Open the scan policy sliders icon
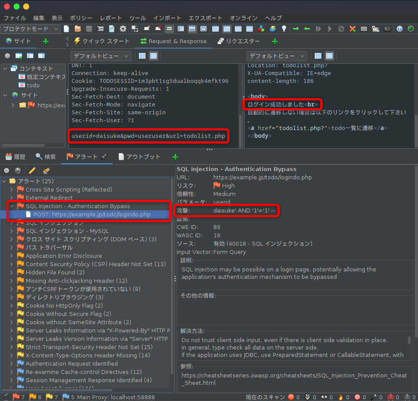This screenshot has width=418, height=401. point(364,29)
